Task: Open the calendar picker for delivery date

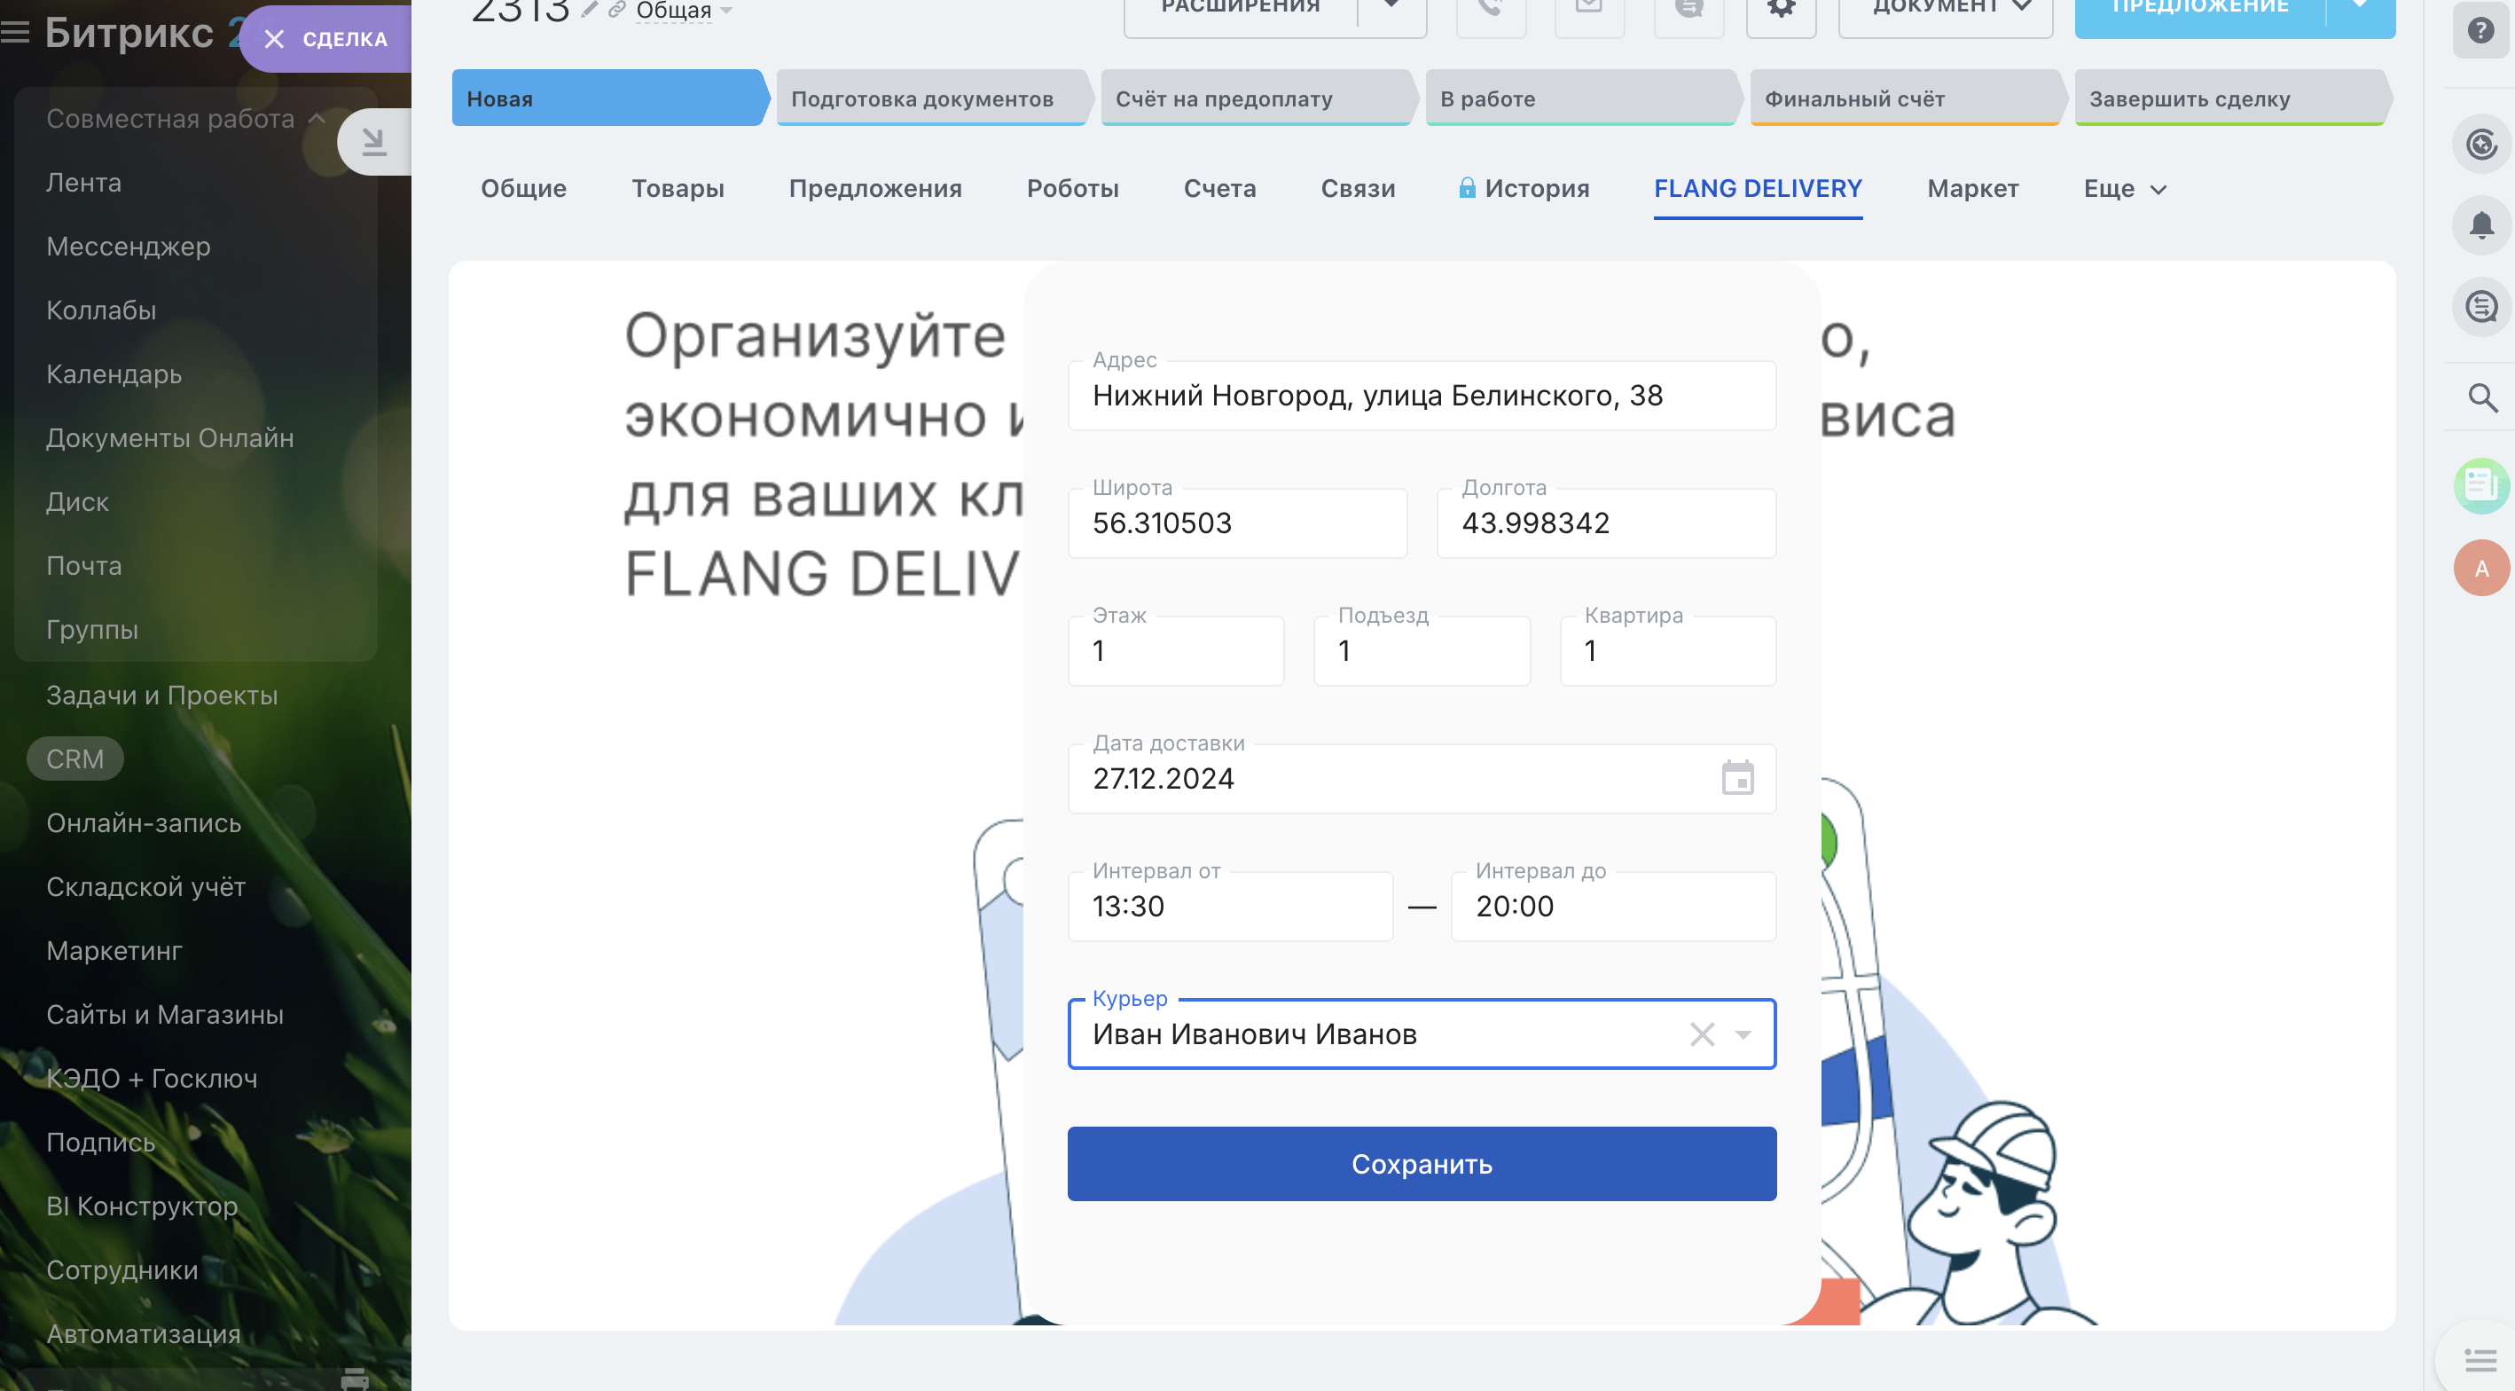Action: pyautogui.click(x=1737, y=779)
